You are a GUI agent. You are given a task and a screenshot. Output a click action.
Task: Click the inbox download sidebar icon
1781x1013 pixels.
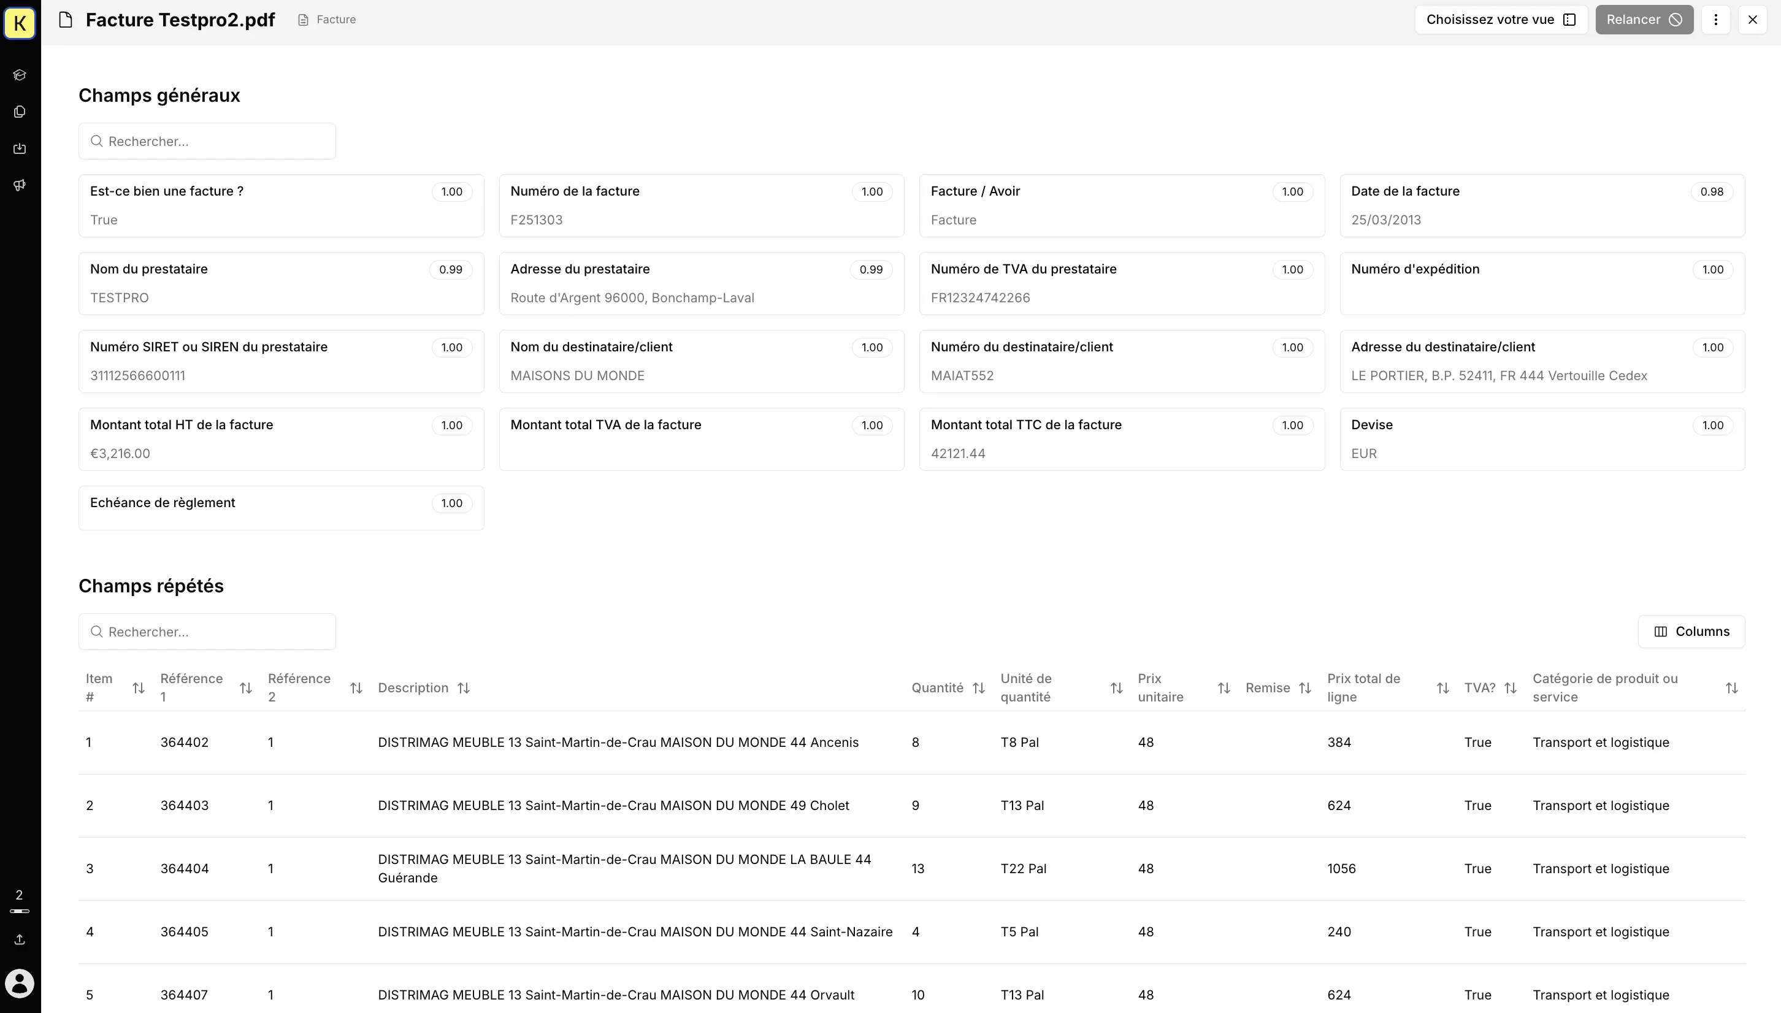[x=20, y=149]
